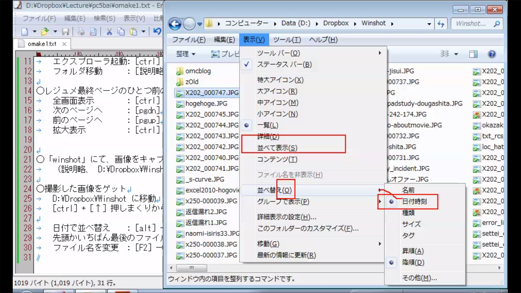The height and width of the screenshot is (293, 521).
Task: Click the Explorer back navigation arrow
Action: click(175, 24)
